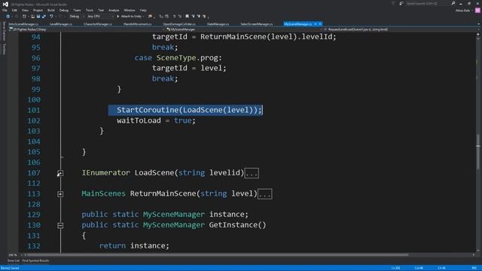This screenshot has height=271, width=482.
Task: Click the Clear Bookmarks toolbar icon
Action: [x=204, y=17]
